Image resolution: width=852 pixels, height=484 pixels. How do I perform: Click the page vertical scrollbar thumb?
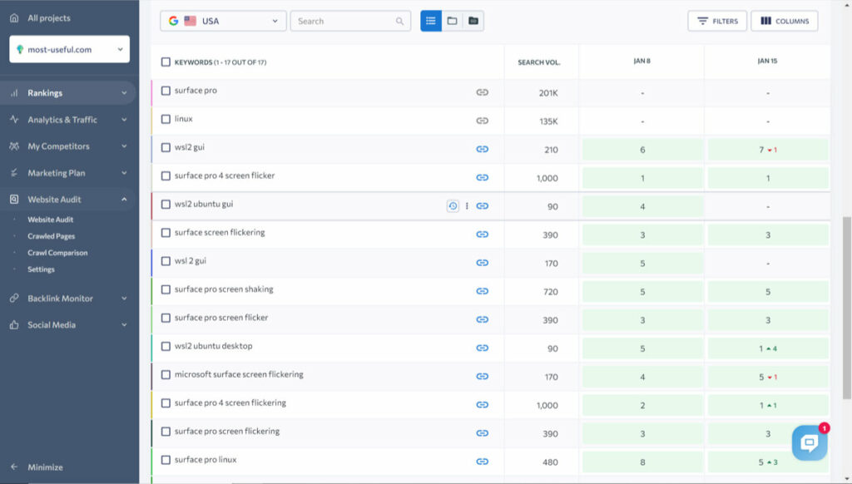846,308
